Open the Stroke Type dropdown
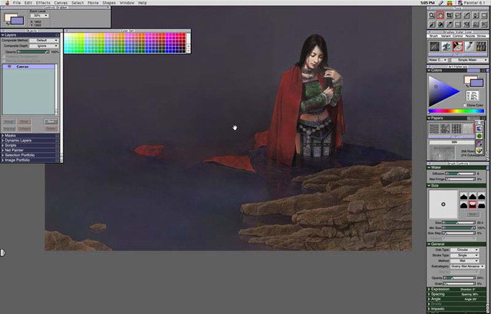The image size is (491, 314). tap(465, 255)
